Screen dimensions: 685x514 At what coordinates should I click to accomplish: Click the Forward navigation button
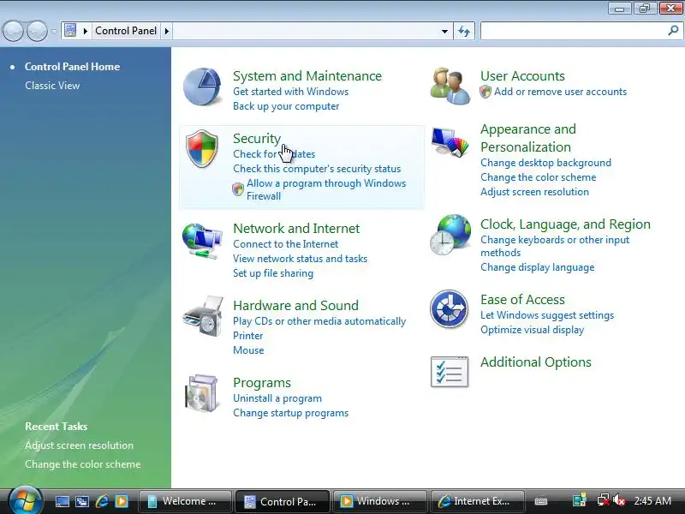tap(38, 31)
